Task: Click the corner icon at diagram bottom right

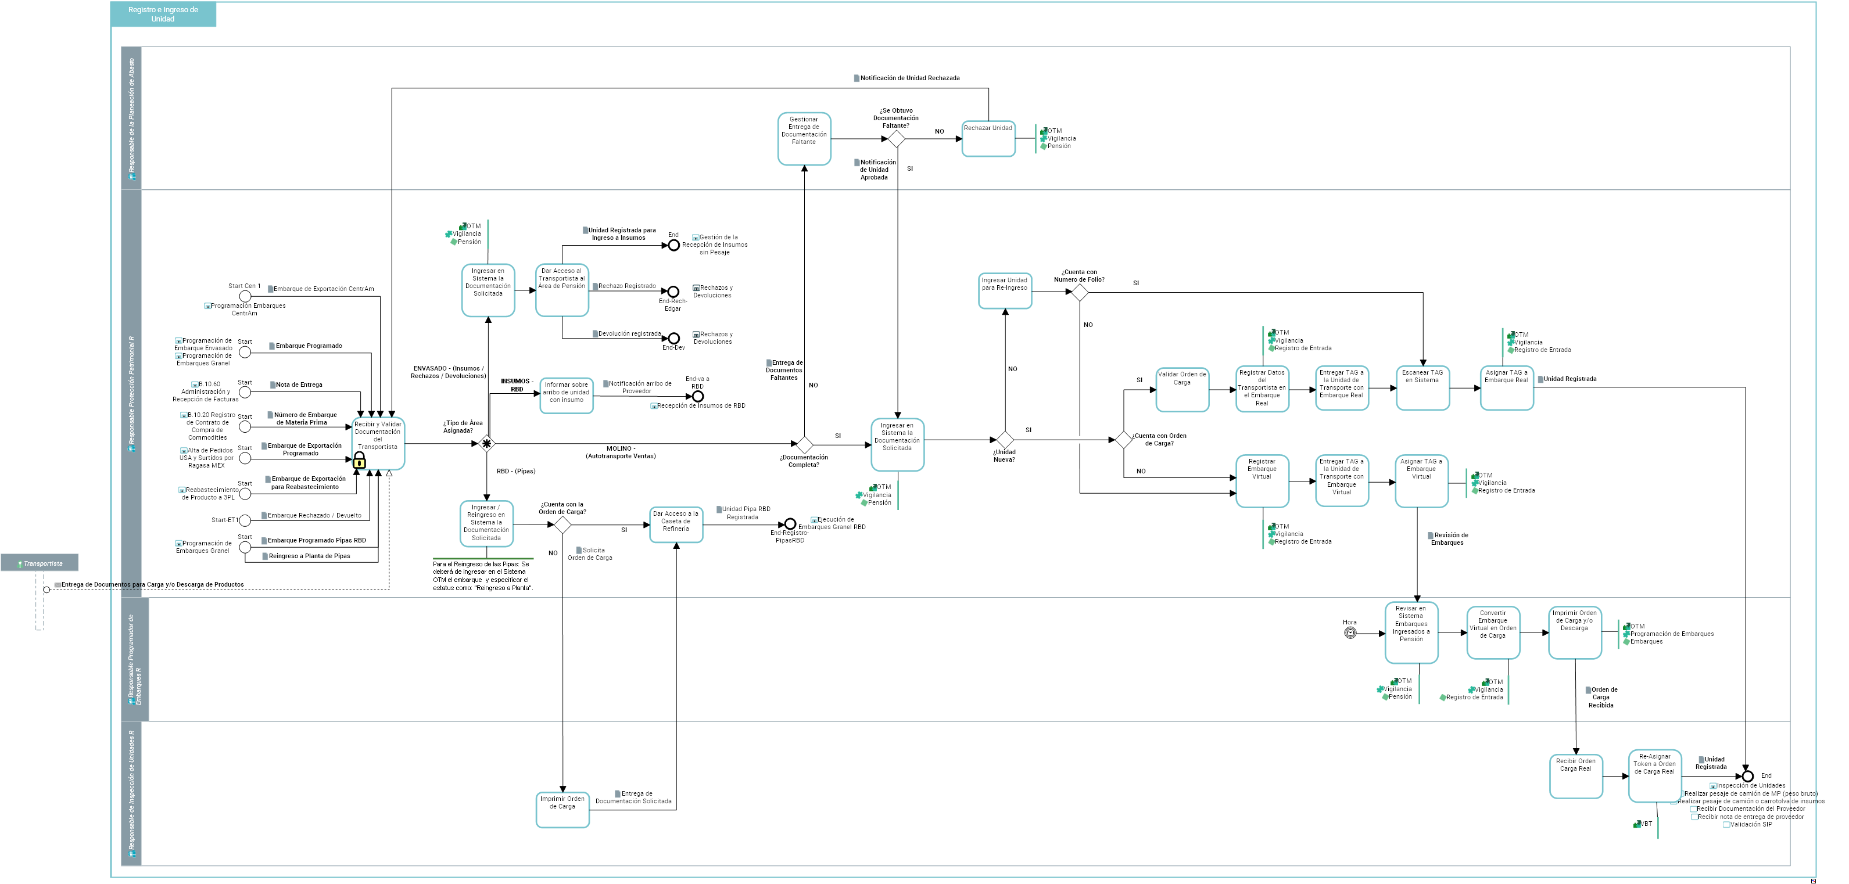Action: coord(1814,881)
